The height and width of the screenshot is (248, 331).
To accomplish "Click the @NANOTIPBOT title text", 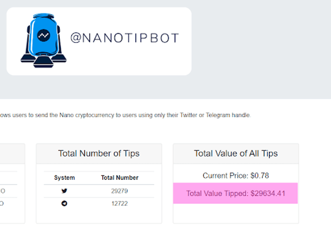I will [x=125, y=38].
